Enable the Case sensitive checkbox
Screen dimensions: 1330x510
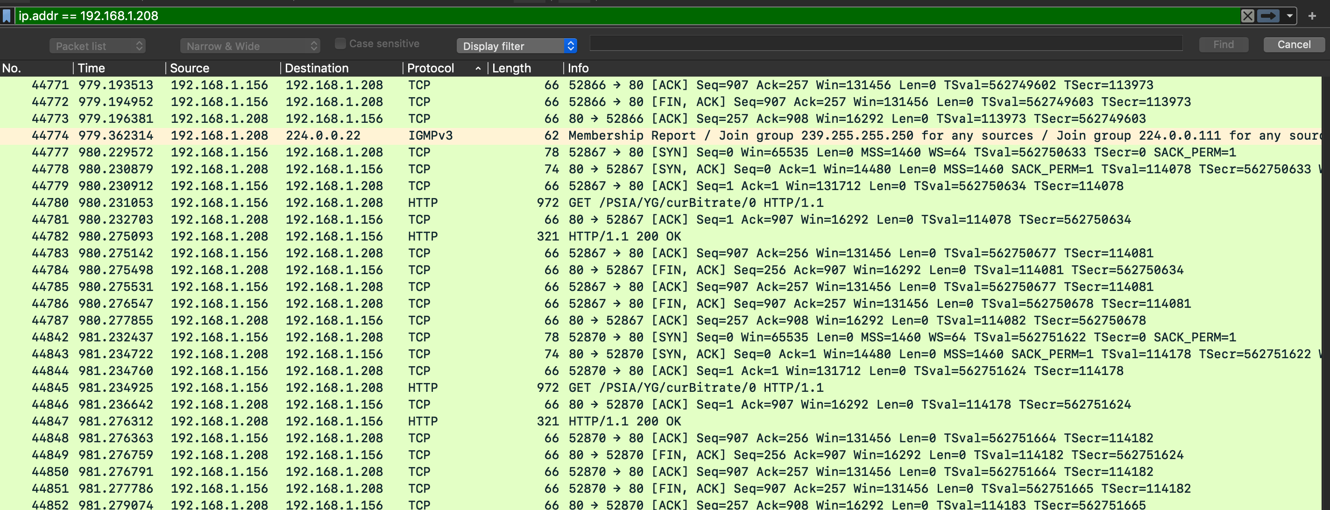(340, 43)
